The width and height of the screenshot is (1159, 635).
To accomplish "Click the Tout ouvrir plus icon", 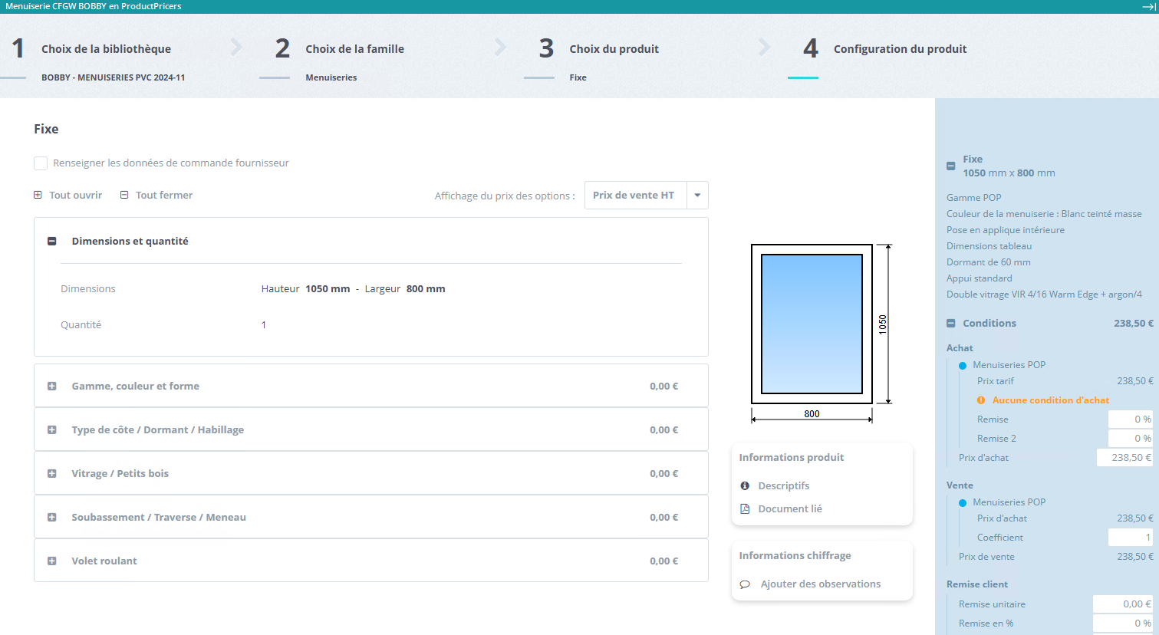I will click(x=38, y=195).
